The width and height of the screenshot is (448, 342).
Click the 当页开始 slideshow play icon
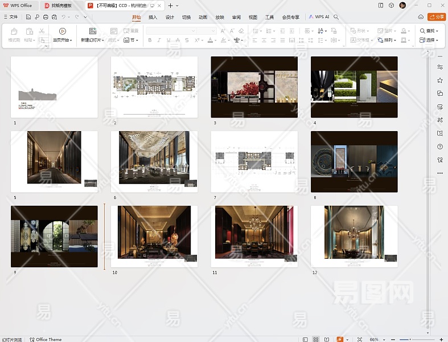coord(63,31)
